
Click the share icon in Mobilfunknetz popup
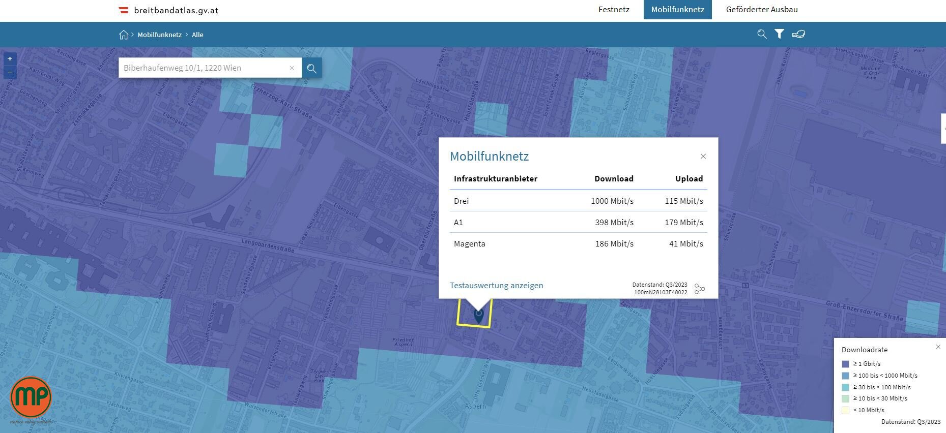(x=700, y=289)
